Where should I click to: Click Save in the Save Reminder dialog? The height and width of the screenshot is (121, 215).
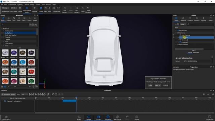coord(150,85)
